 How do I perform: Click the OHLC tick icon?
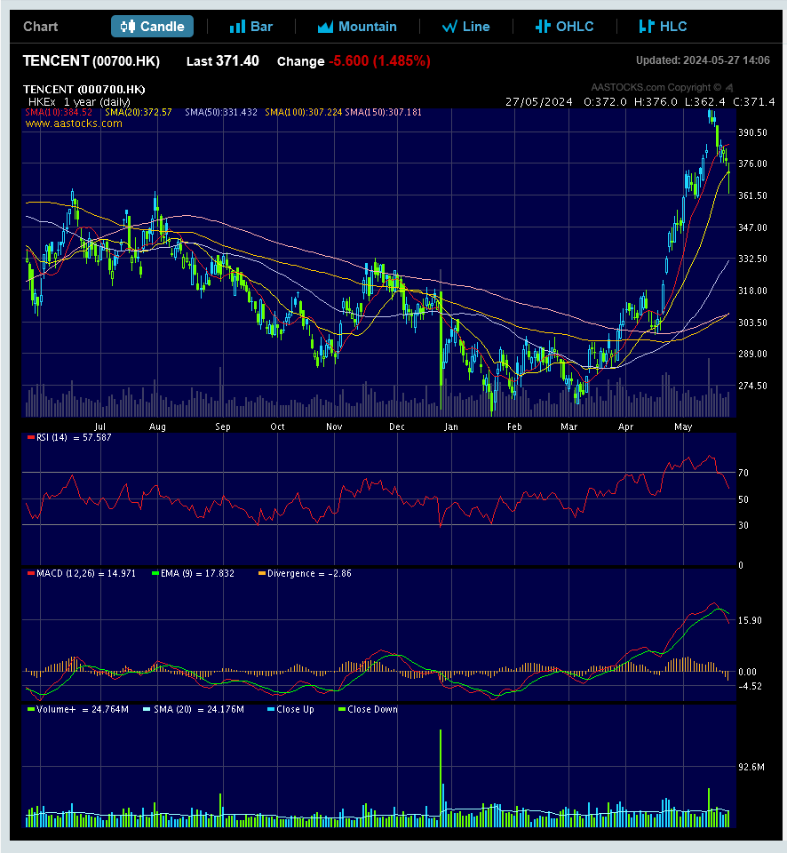click(x=543, y=26)
